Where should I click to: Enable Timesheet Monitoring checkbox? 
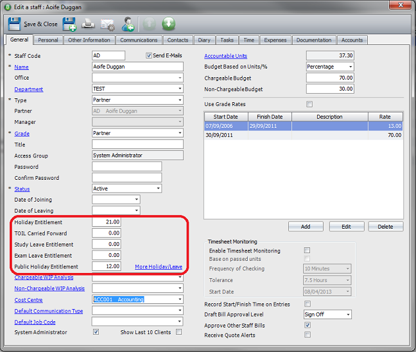[308, 251]
